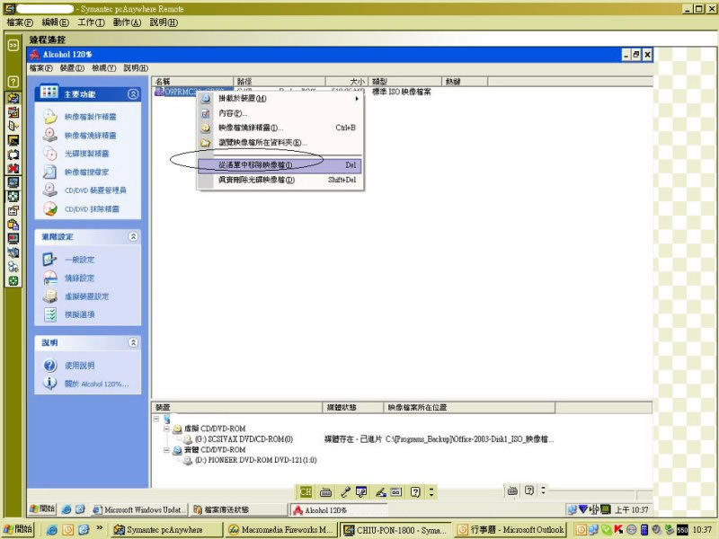Open pcAnywhere 編輯(E) menu

[x=55, y=22]
